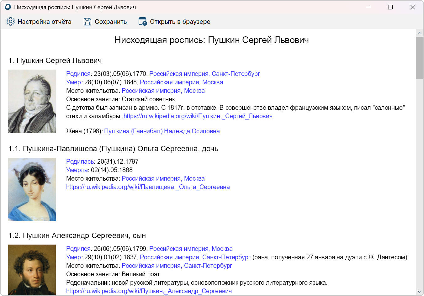This screenshot has width=424, height=296.
Task: Click the vertical scrollbar thumb
Action: [x=420, y=58]
